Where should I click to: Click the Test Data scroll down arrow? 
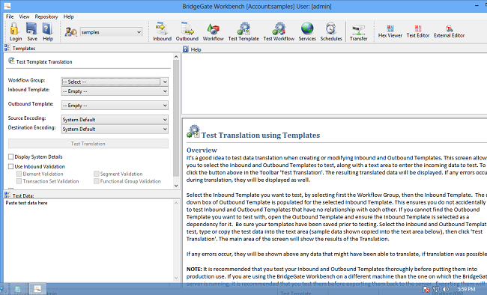click(x=176, y=278)
